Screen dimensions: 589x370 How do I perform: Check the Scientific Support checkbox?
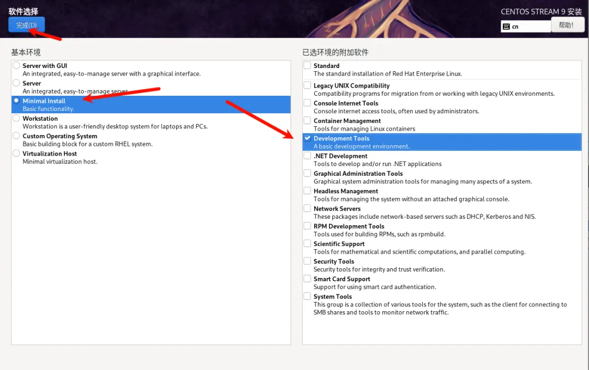pyautogui.click(x=307, y=244)
